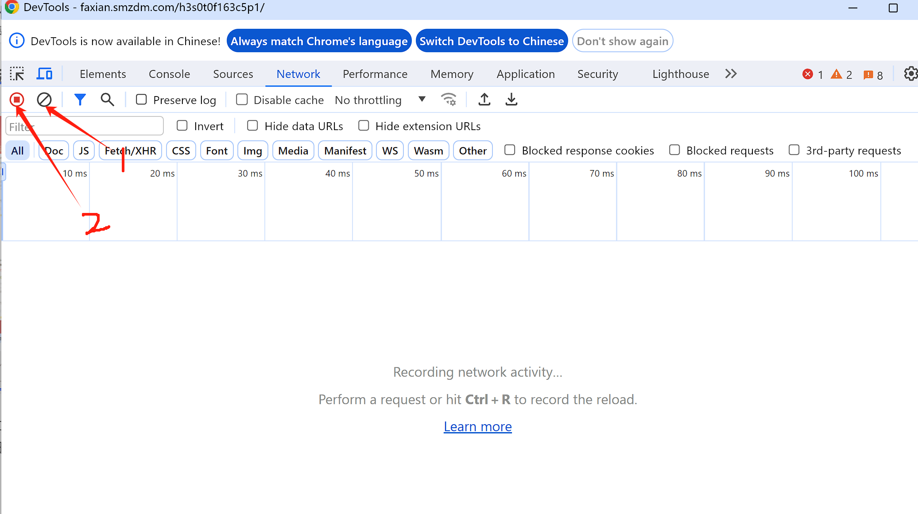Check the Invert filter option
This screenshot has width=918, height=514.
(x=182, y=125)
